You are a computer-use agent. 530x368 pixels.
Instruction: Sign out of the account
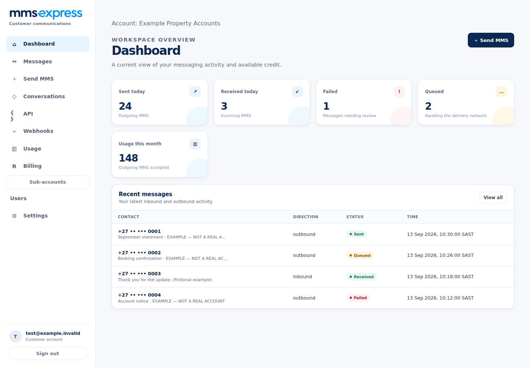[47, 353]
